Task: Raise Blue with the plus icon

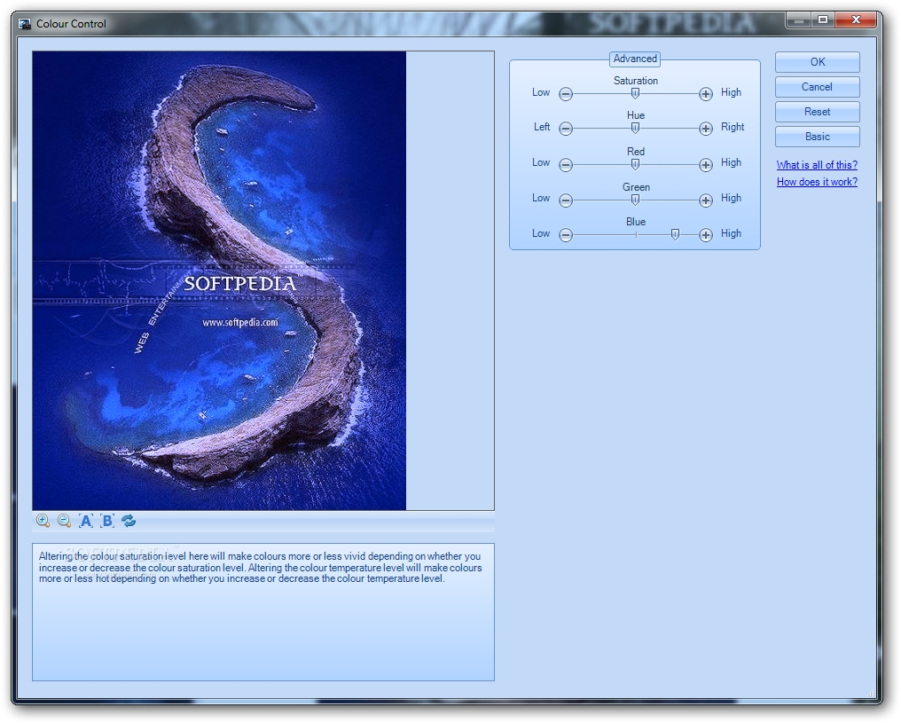Action: pos(706,234)
